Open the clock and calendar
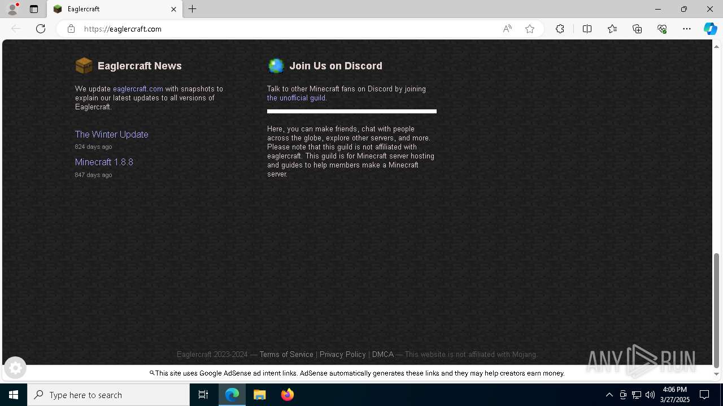This screenshot has height=406, width=723. [x=675, y=395]
